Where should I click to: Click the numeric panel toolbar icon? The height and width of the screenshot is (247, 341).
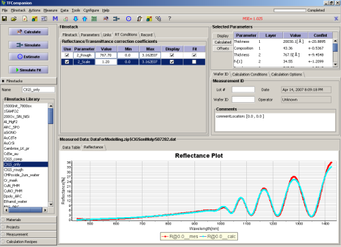click(44, 19)
